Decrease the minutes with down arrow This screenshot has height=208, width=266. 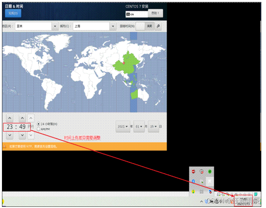[x=22, y=135]
